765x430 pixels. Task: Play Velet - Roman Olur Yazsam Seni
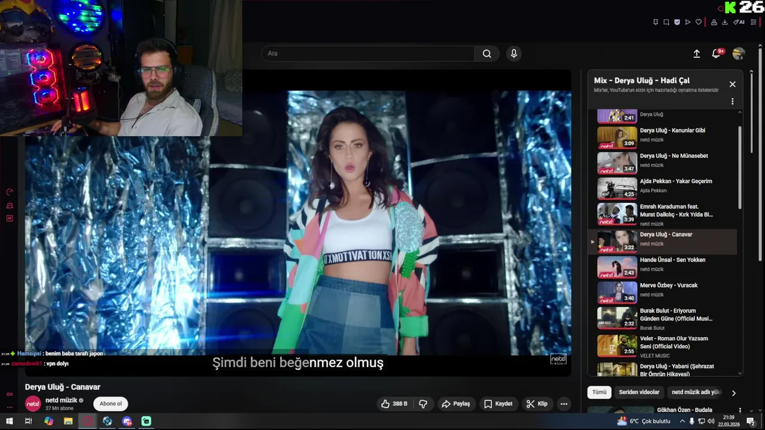[663, 346]
